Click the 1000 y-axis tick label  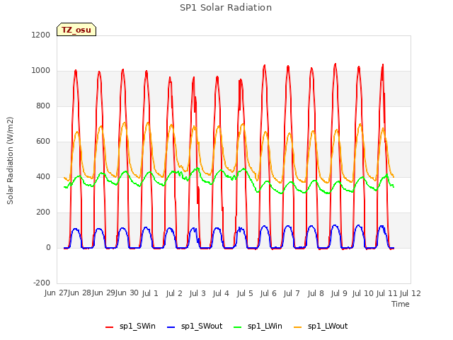41,71
